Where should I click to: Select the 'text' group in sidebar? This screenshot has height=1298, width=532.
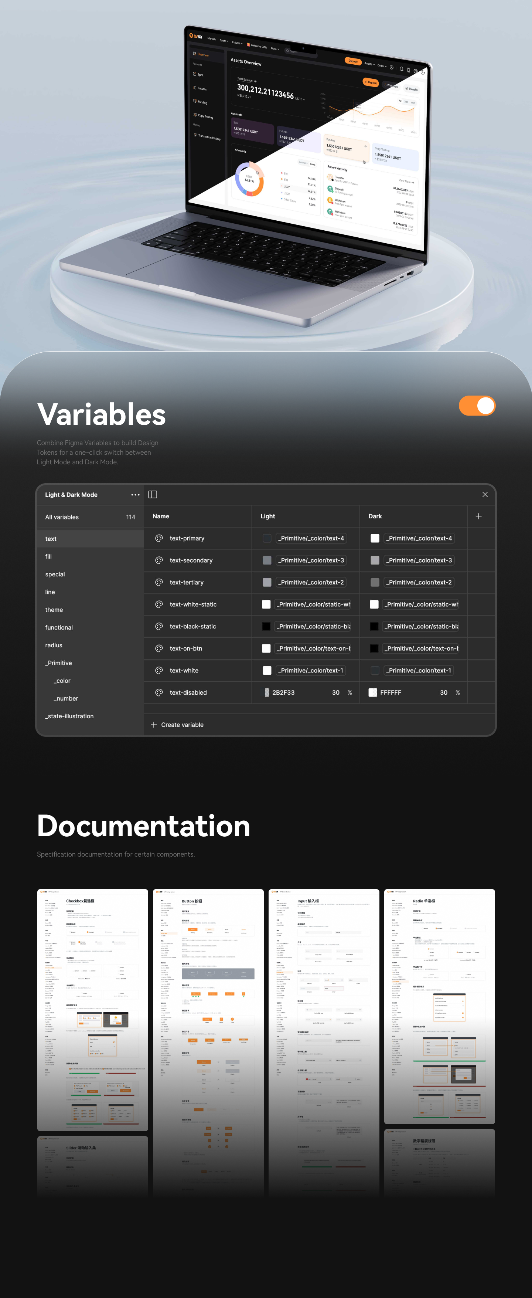[90, 539]
